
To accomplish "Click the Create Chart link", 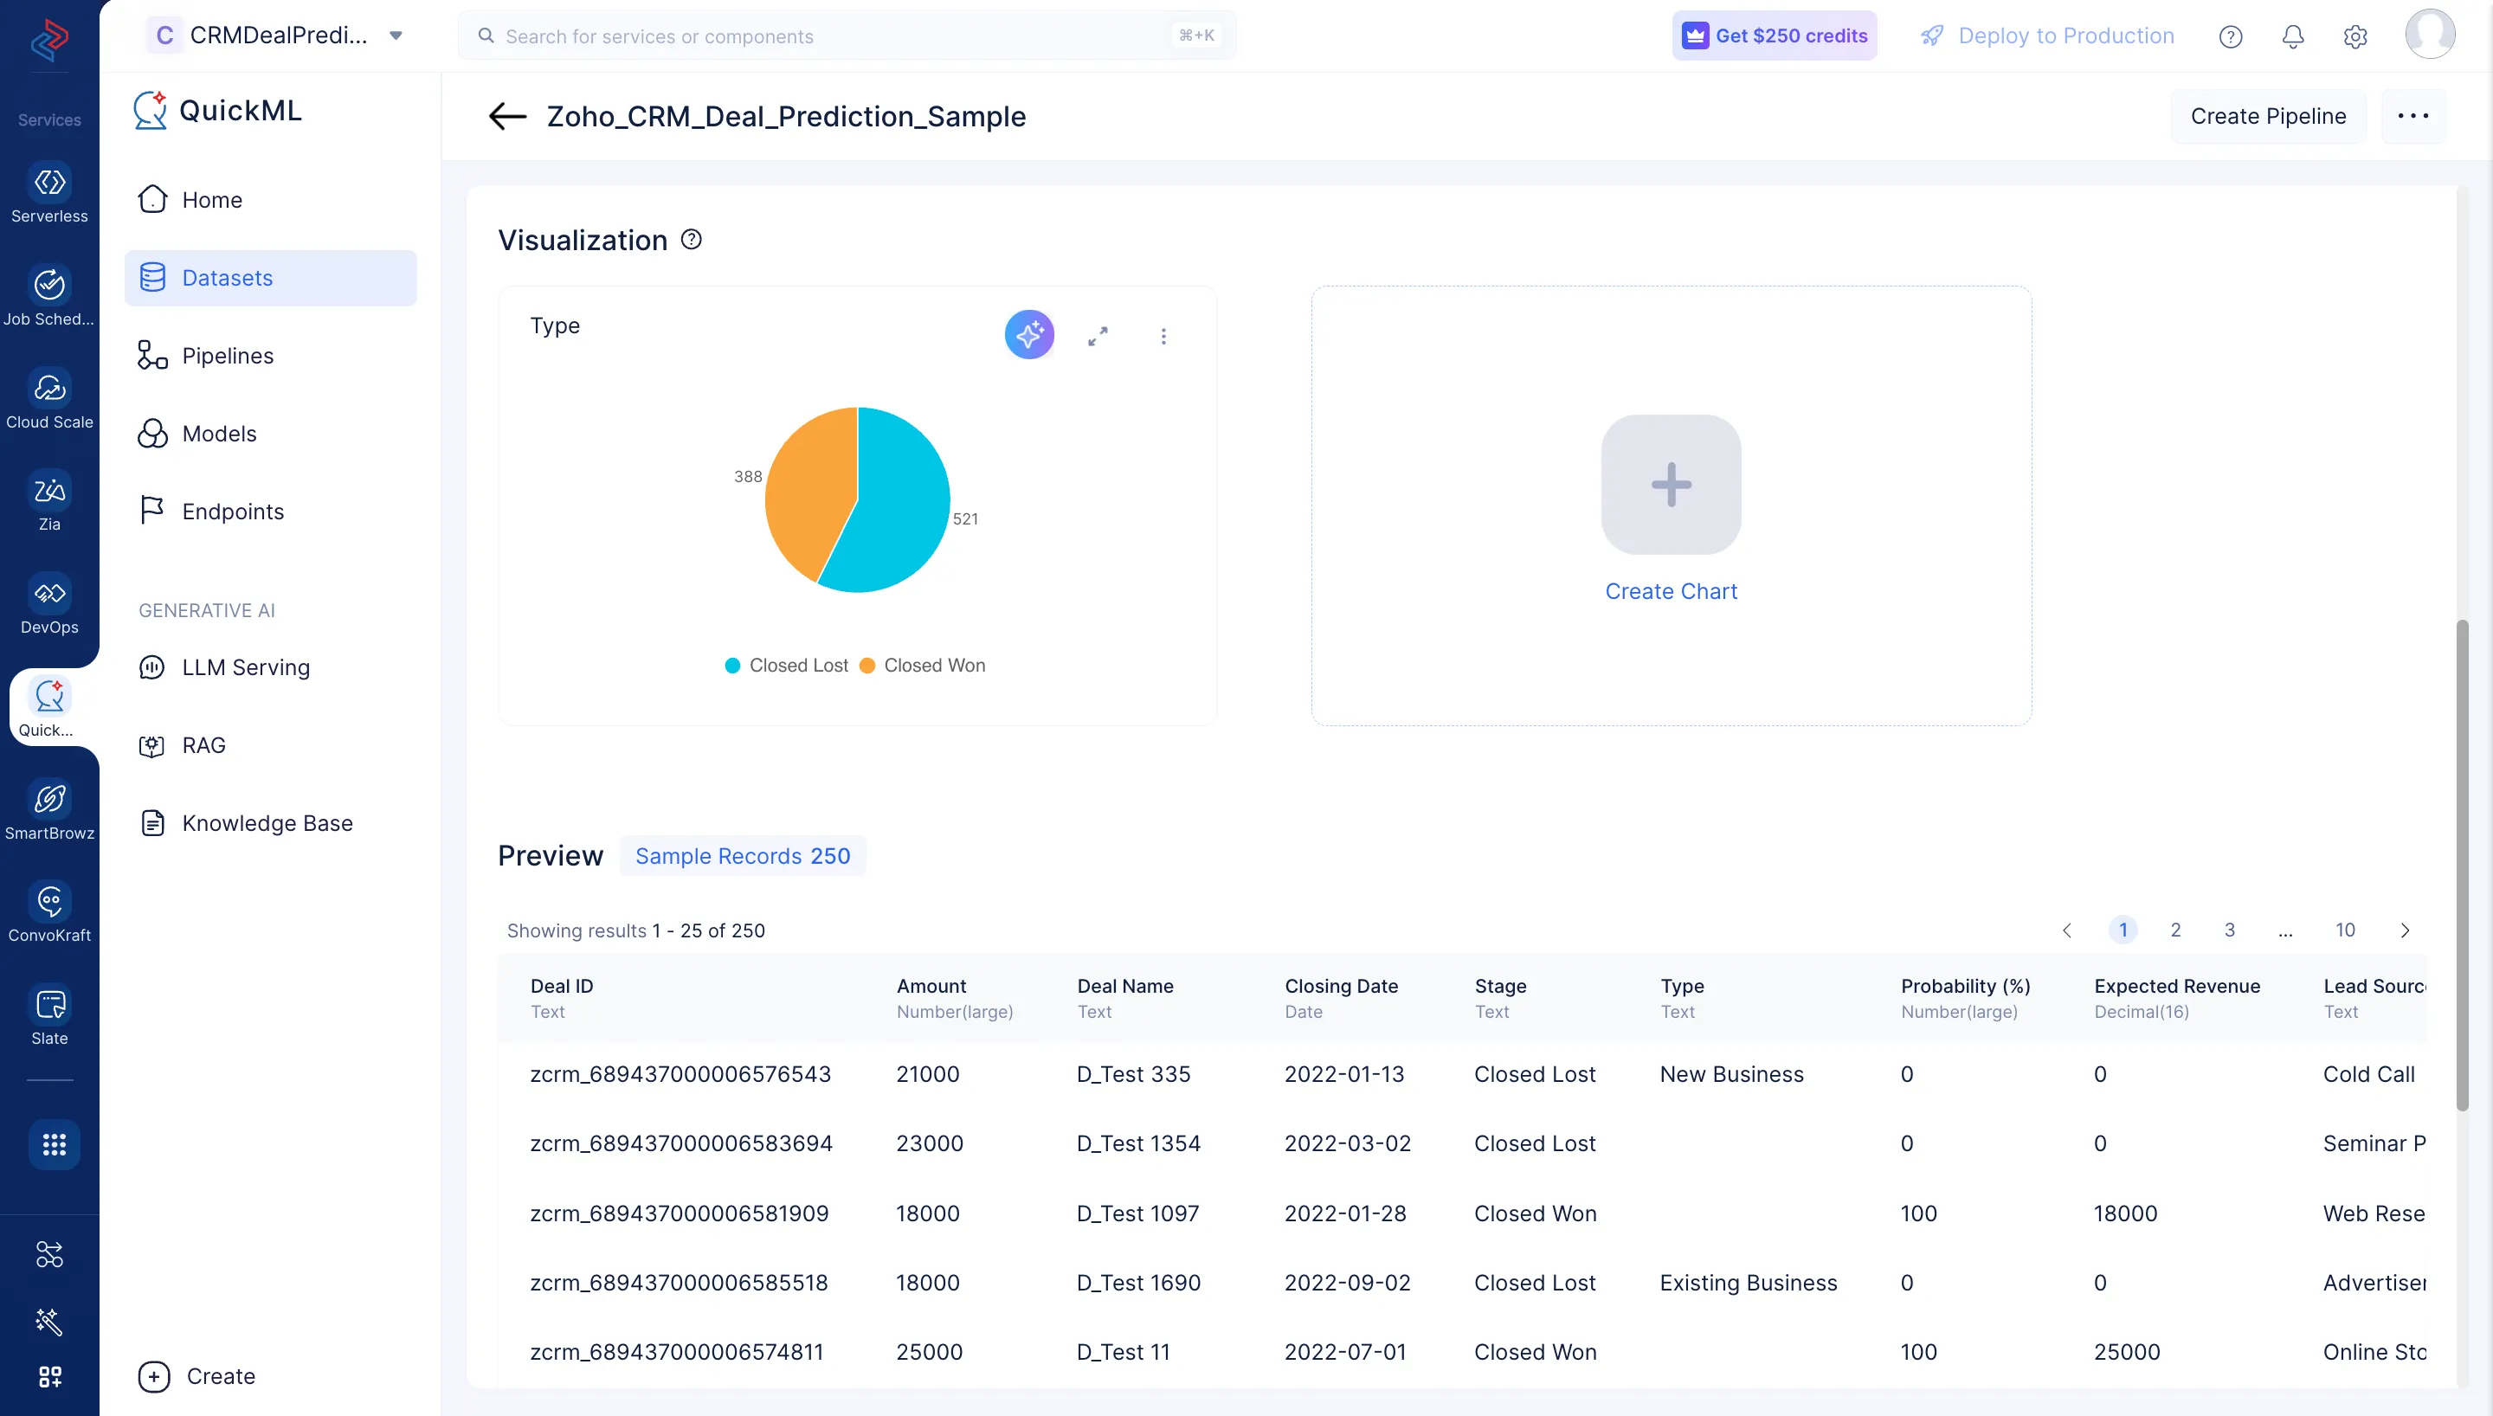I will pyautogui.click(x=1671, y=591).
